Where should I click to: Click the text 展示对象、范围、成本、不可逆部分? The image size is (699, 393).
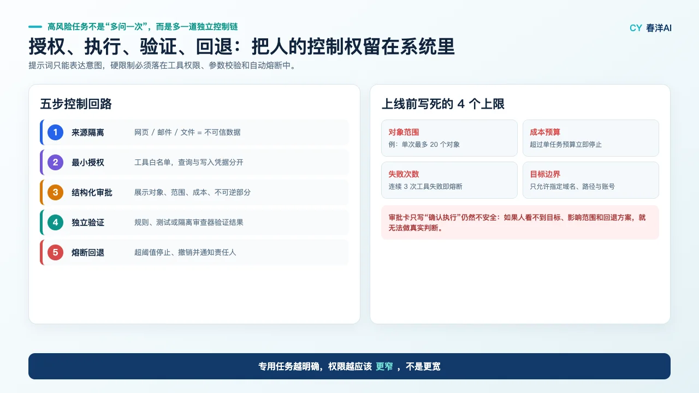tap(193, 193)
